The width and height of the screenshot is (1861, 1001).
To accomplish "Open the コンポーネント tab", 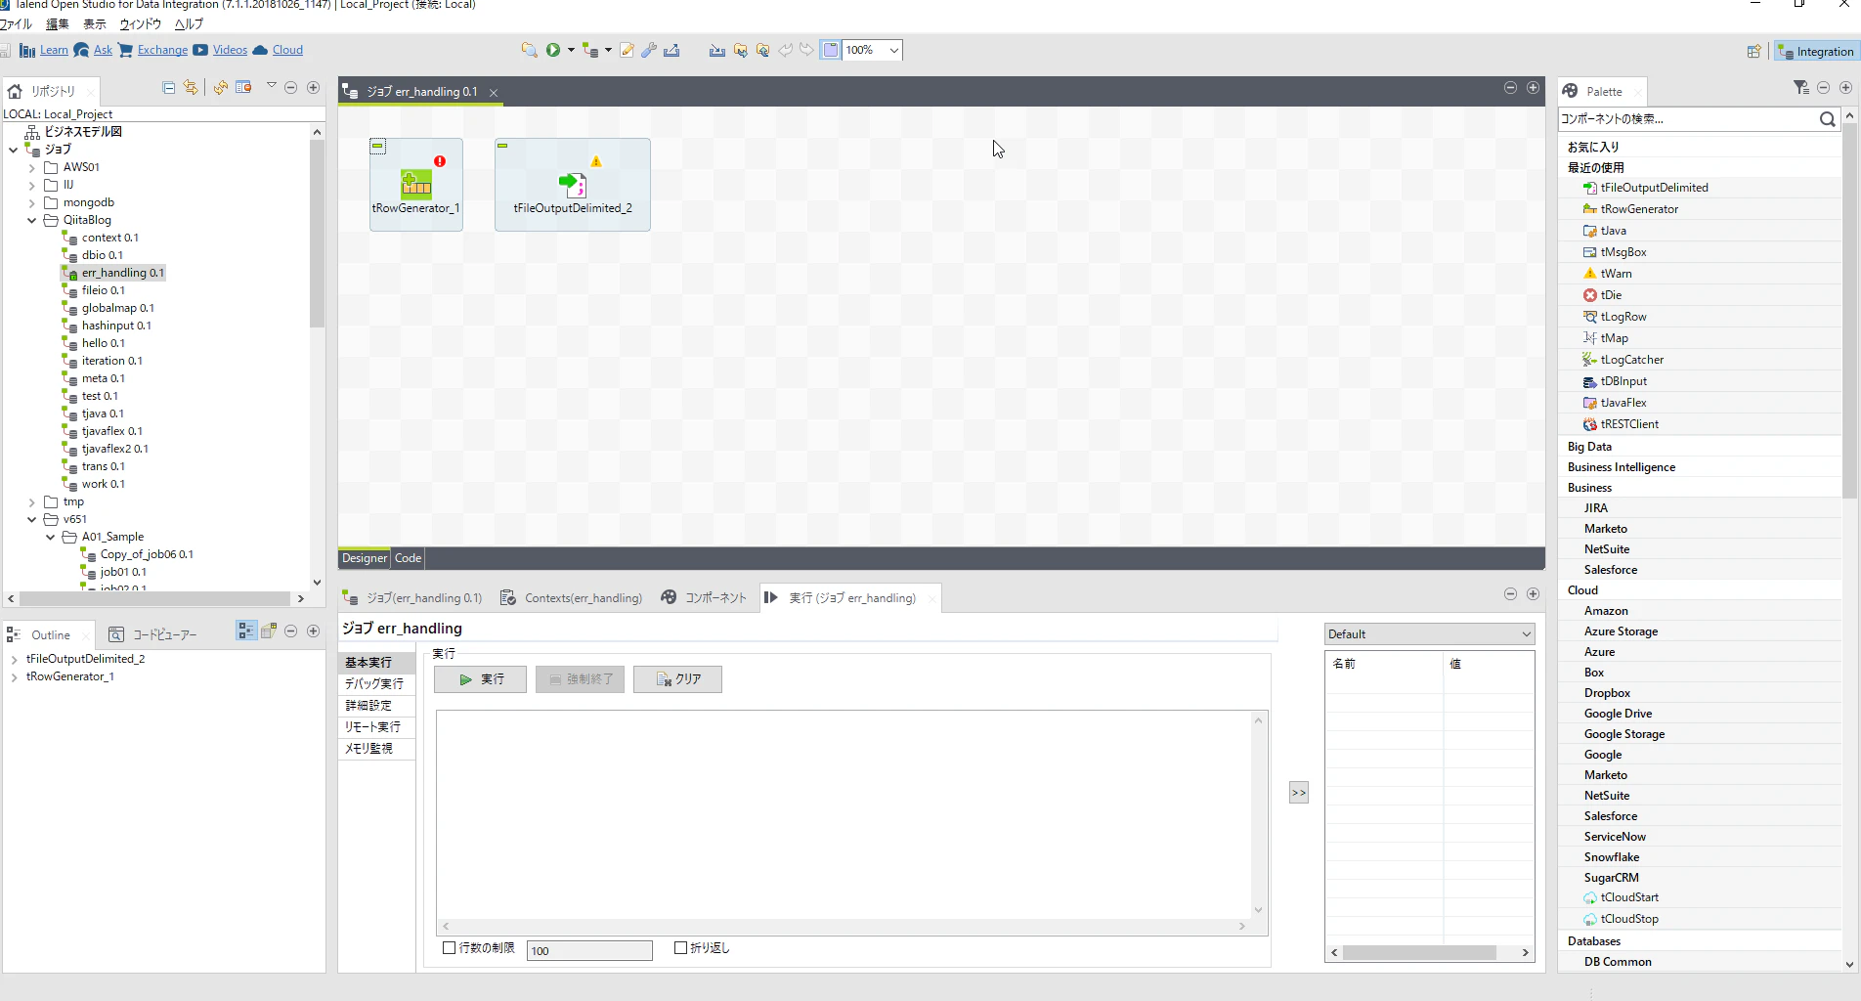I will coord(705,598).
